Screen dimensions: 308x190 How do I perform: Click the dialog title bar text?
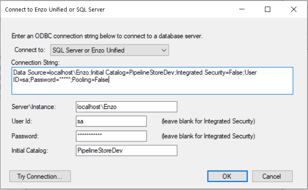pyautogui.click(x=55, y=10)
